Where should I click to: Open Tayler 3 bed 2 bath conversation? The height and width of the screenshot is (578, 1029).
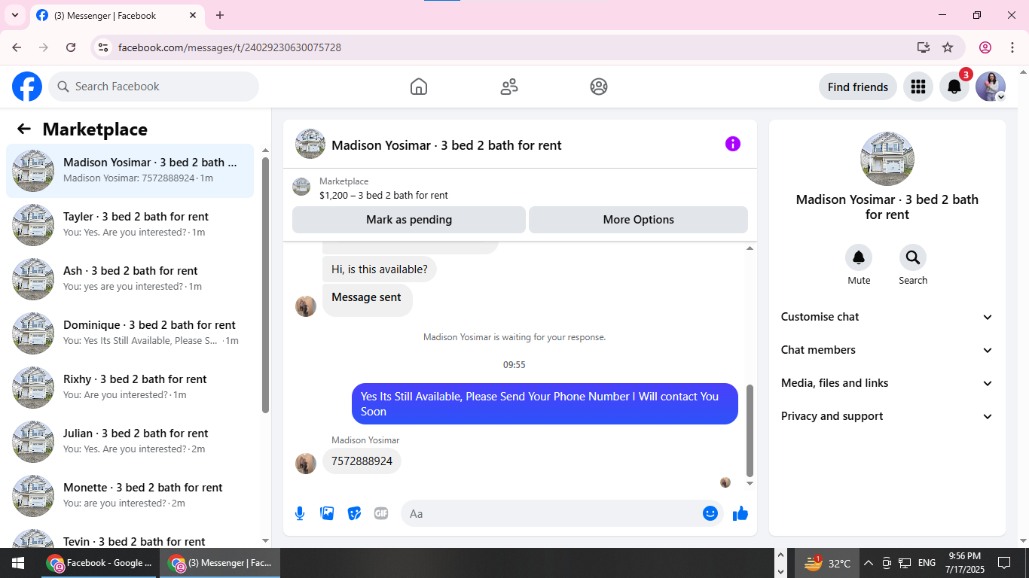click(x=130, y=225)
